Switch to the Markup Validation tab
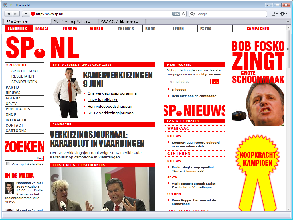This screenshot has width=293, height=220. pyautogui.click(x=74, y=22)
